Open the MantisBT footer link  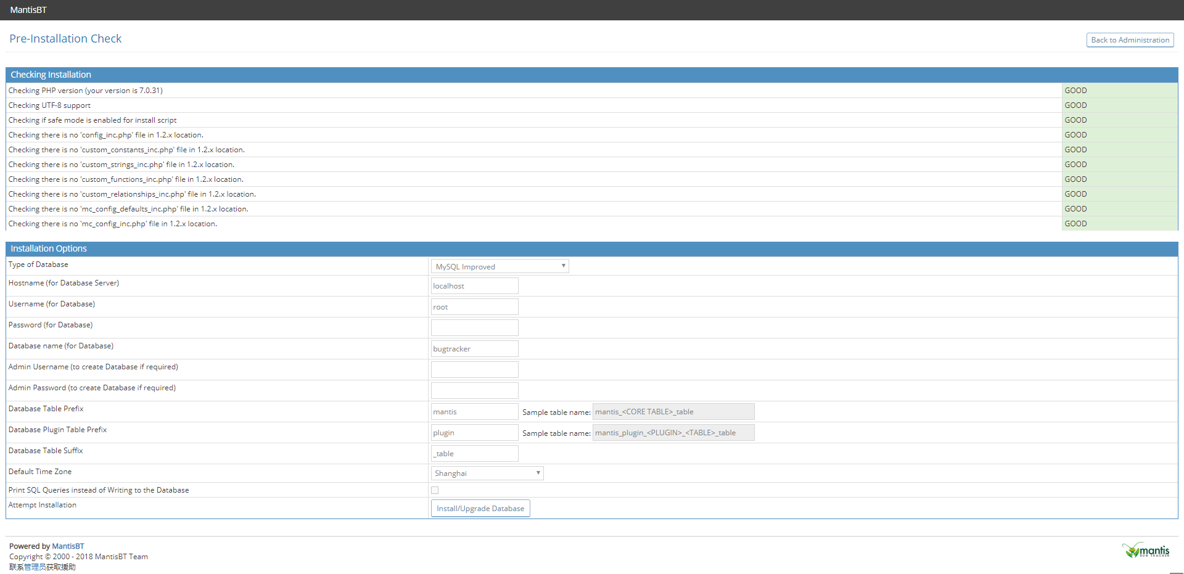click(x=68, y=546)
